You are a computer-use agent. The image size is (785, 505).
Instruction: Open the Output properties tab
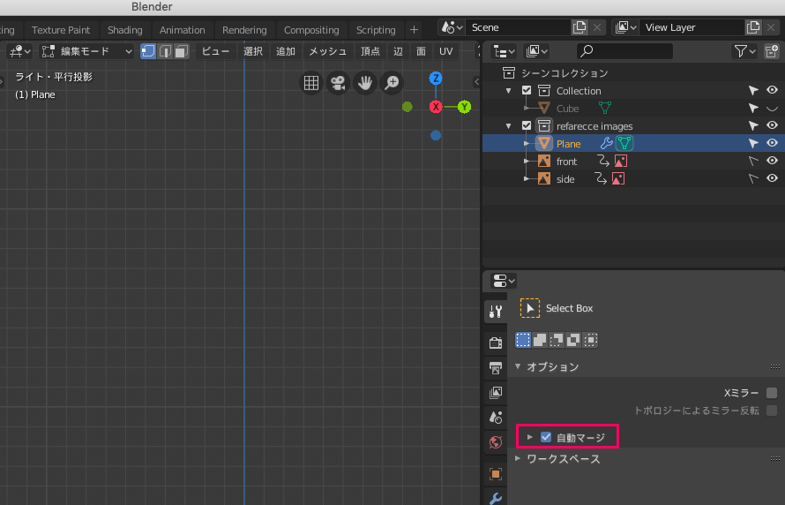[496, 368]
